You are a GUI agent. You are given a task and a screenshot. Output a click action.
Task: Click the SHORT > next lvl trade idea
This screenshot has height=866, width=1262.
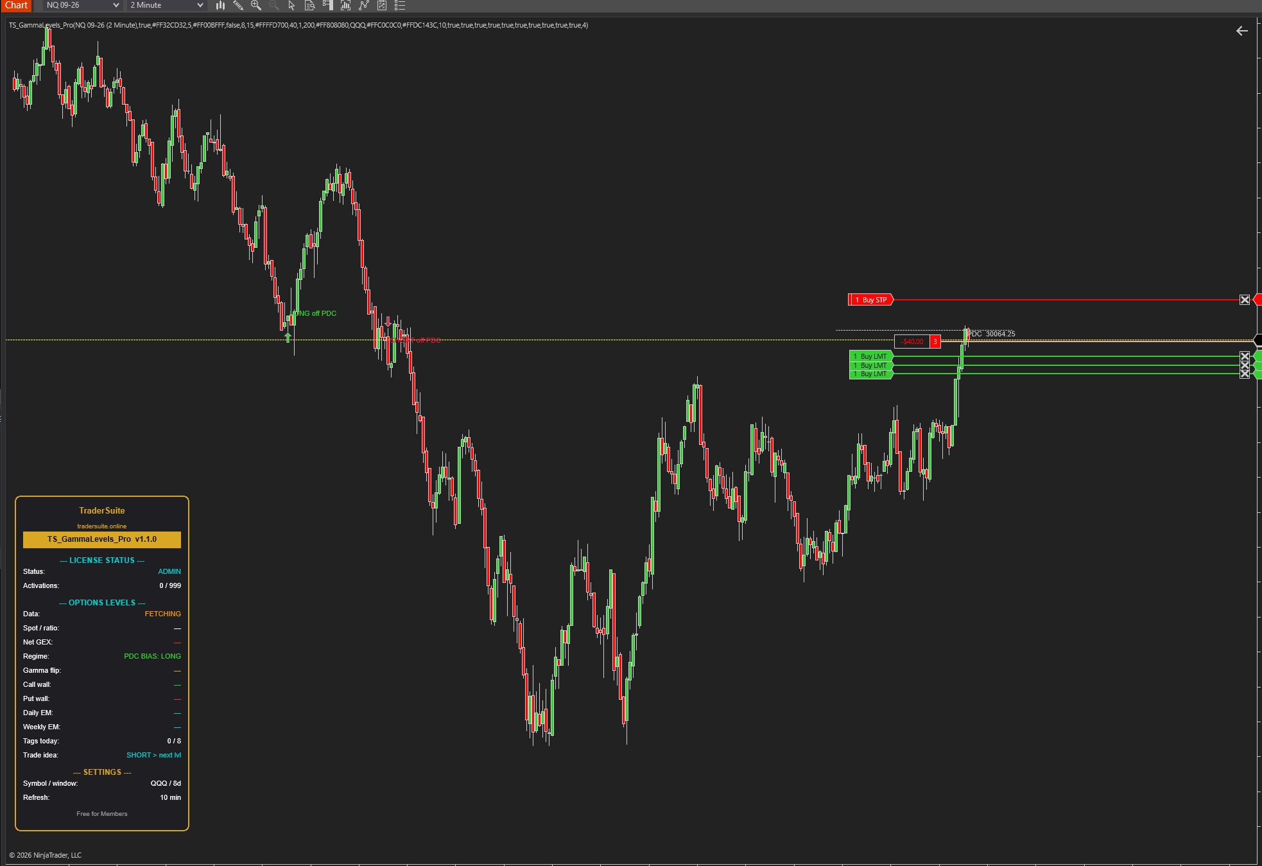pos(154,755)
